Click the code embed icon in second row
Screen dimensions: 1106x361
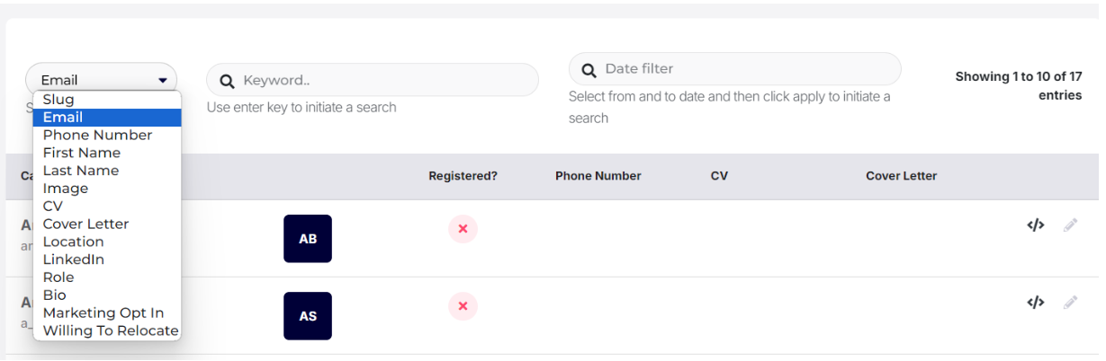tap(1036, 303)
